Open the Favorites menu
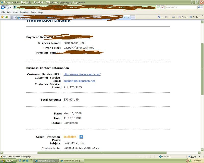The image size is (204, 163). tap(24, 12)
